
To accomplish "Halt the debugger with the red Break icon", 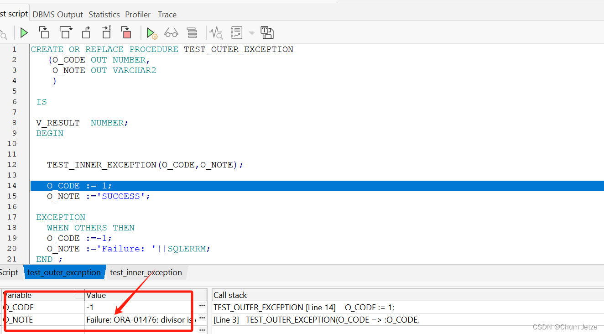I will [126, 32].
